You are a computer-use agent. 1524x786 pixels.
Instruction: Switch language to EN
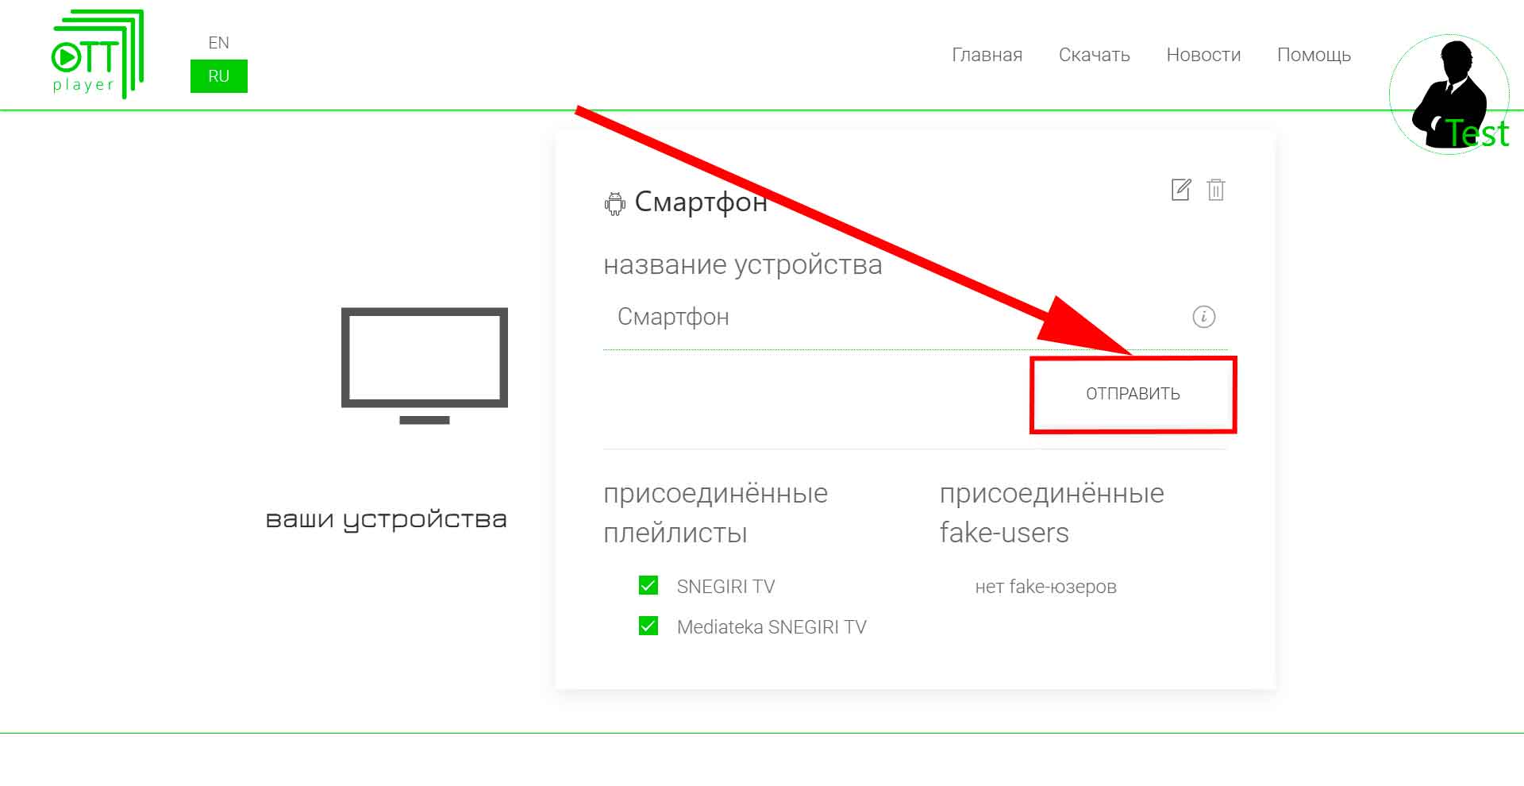pyautogui.click(x=218, y=43)
